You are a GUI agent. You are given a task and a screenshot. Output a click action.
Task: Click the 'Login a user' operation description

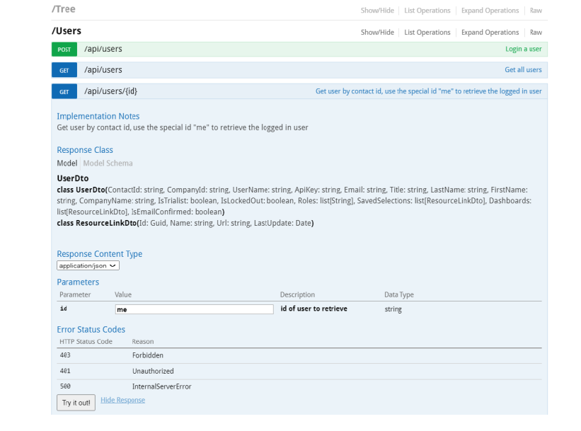523,49
